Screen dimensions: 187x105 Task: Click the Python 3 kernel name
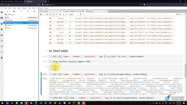[179, 14]
